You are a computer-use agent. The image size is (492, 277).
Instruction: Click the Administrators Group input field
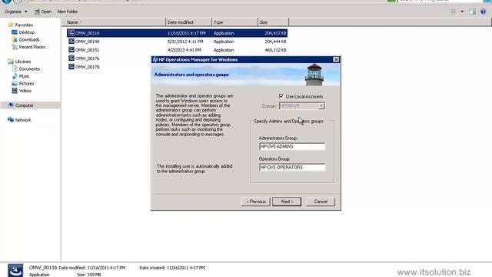point(292,147)
